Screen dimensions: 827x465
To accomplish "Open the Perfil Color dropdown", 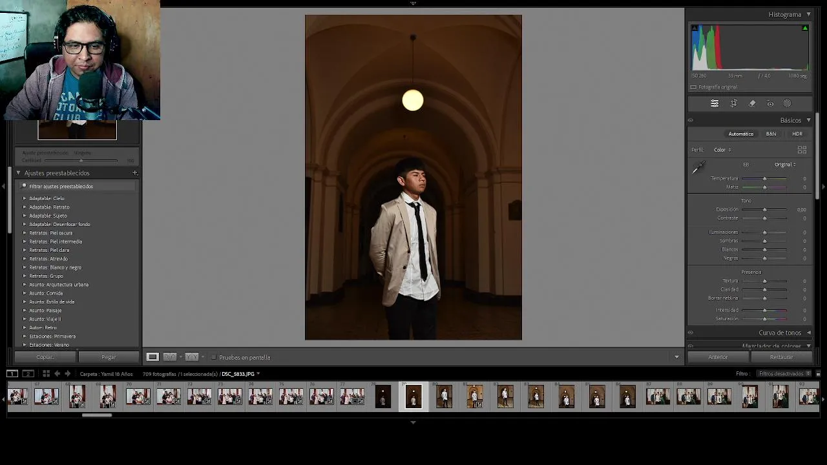I will (x=722, y=150).
